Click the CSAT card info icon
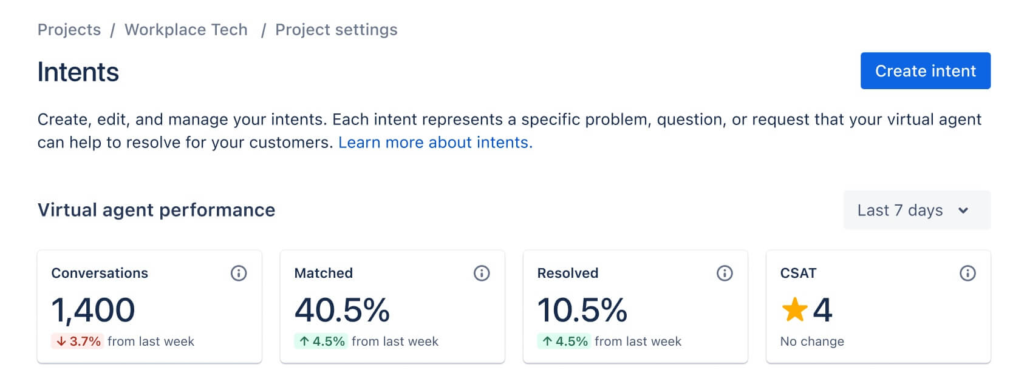This screenshot has height=387, width=1027. coord(967,273)
